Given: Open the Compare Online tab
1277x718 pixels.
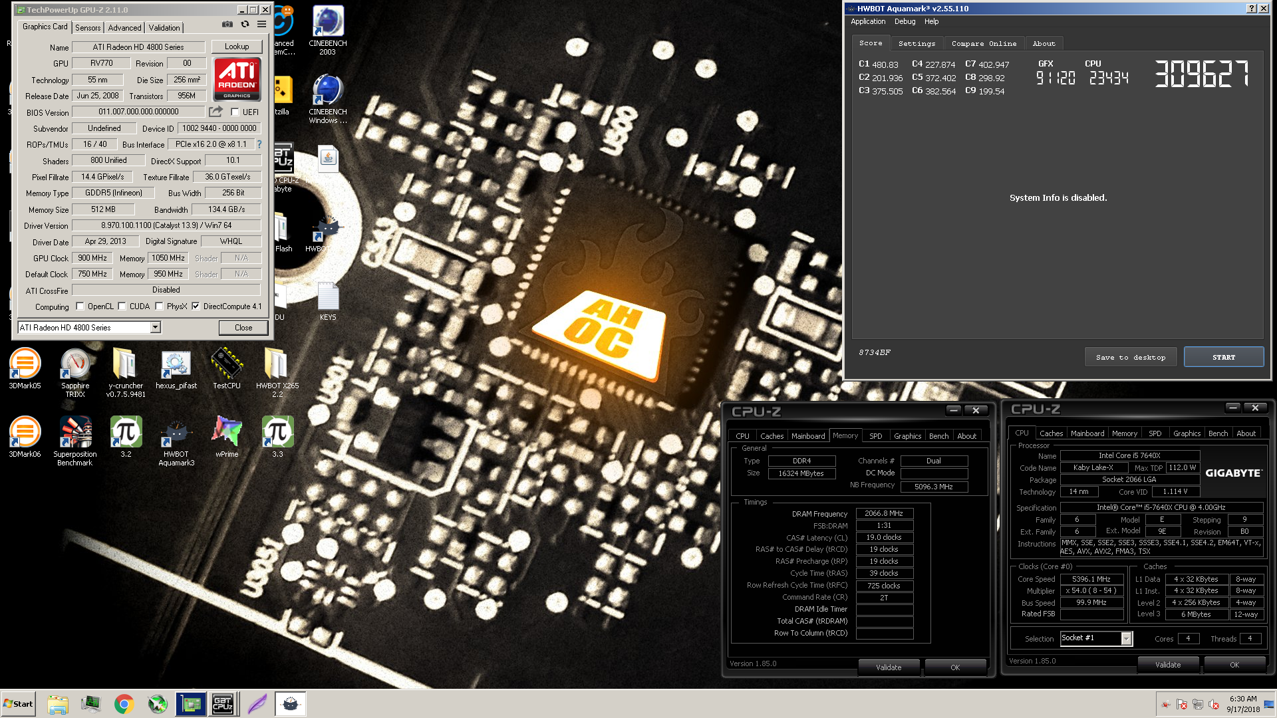Looking at the screenshot, I should coord(984,43).
